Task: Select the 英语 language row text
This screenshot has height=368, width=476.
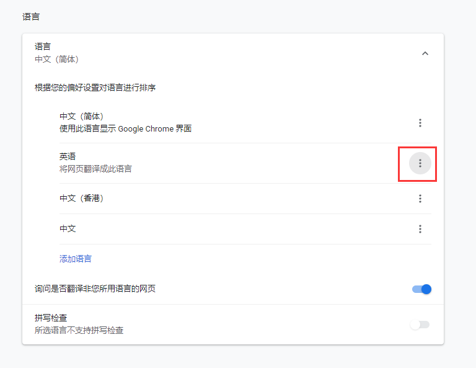Action: [68, 156]
